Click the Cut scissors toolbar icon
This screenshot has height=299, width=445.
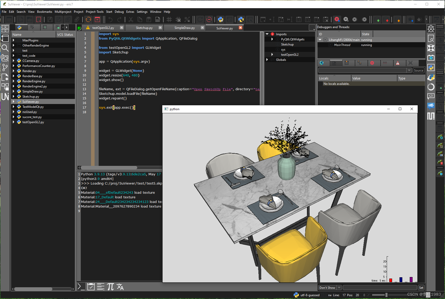tap(131, 19)
